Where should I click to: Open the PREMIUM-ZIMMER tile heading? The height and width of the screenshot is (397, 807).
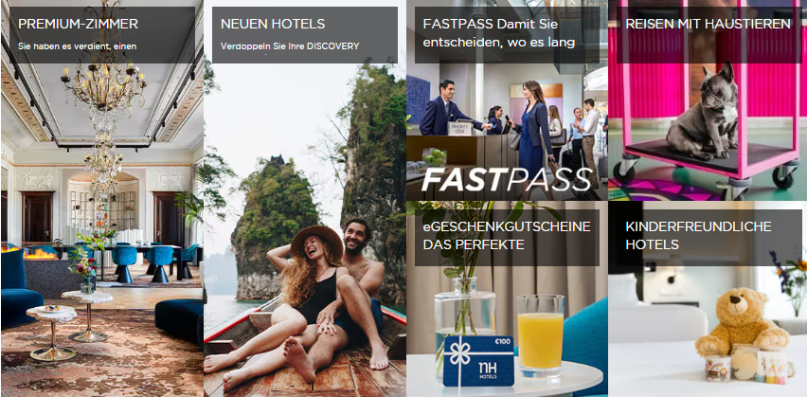click(x=78, y=24)
